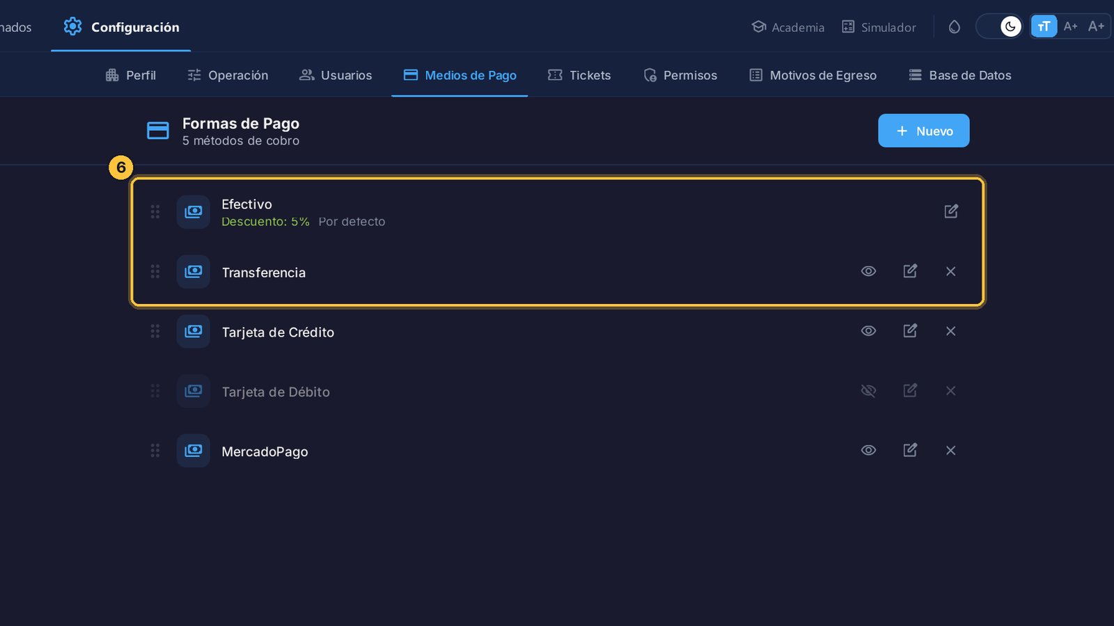Click the MercadoPago cash icon
The height and width of the screenshot is (626, 1114).
(x=194, y=451)
